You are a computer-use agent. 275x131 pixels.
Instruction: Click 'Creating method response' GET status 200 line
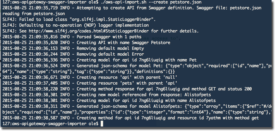point(127,89)
